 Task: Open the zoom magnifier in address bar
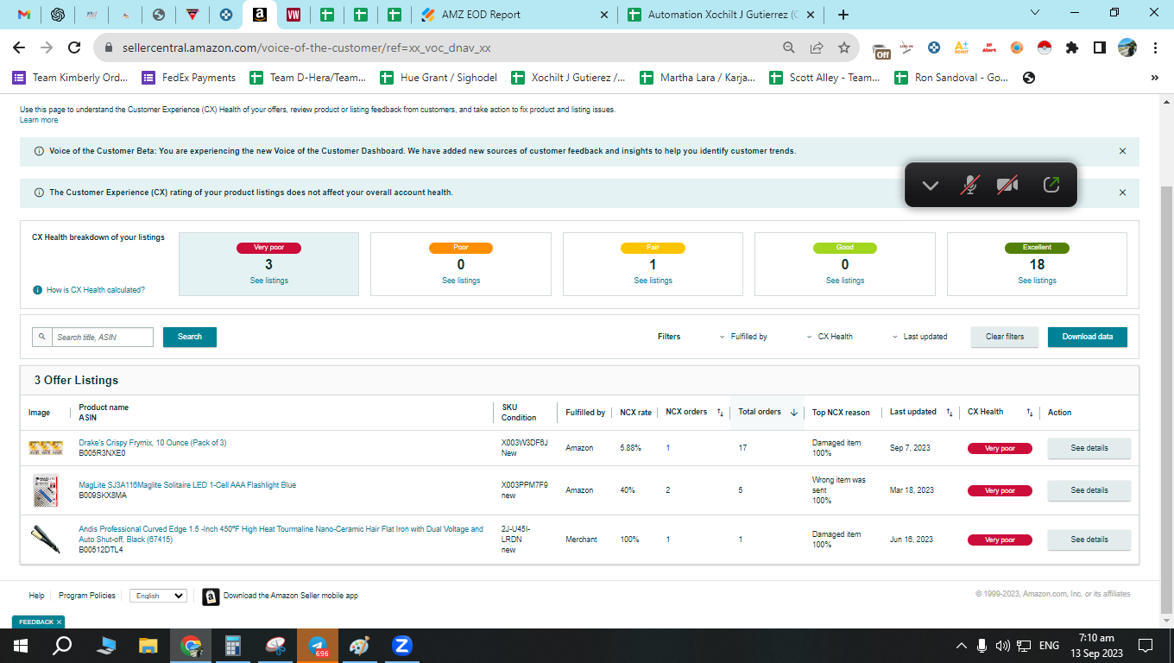(x=789, y=47)
